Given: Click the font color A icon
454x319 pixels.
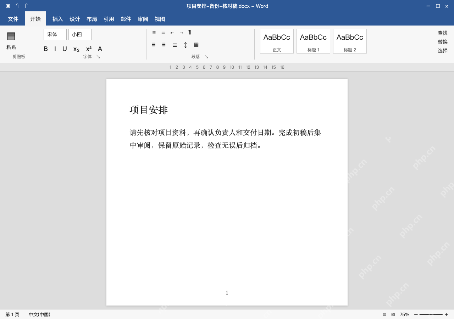Looking at the screenshot, I should click(x=100, y=49).
